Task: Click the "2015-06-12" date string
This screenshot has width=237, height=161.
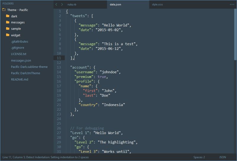Action: [108, 49]
